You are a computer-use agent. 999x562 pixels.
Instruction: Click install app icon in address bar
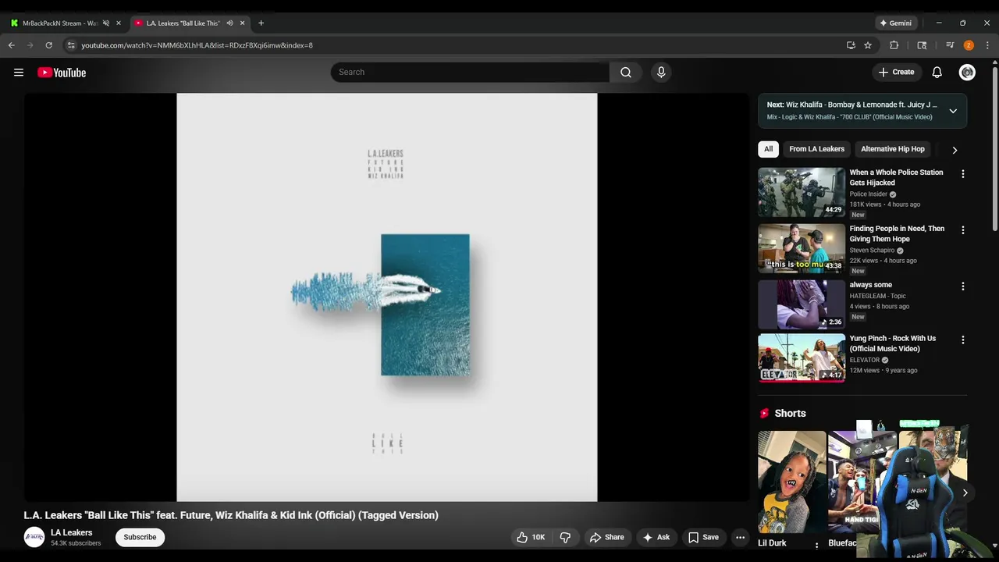coord(851,45)
